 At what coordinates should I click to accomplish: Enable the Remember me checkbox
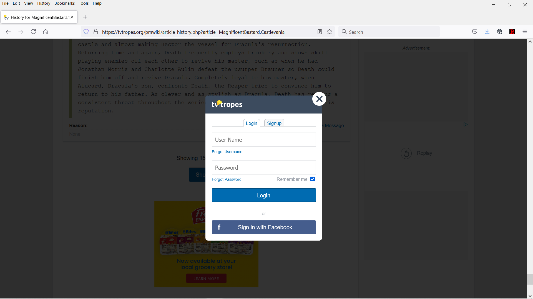point(312,179)
